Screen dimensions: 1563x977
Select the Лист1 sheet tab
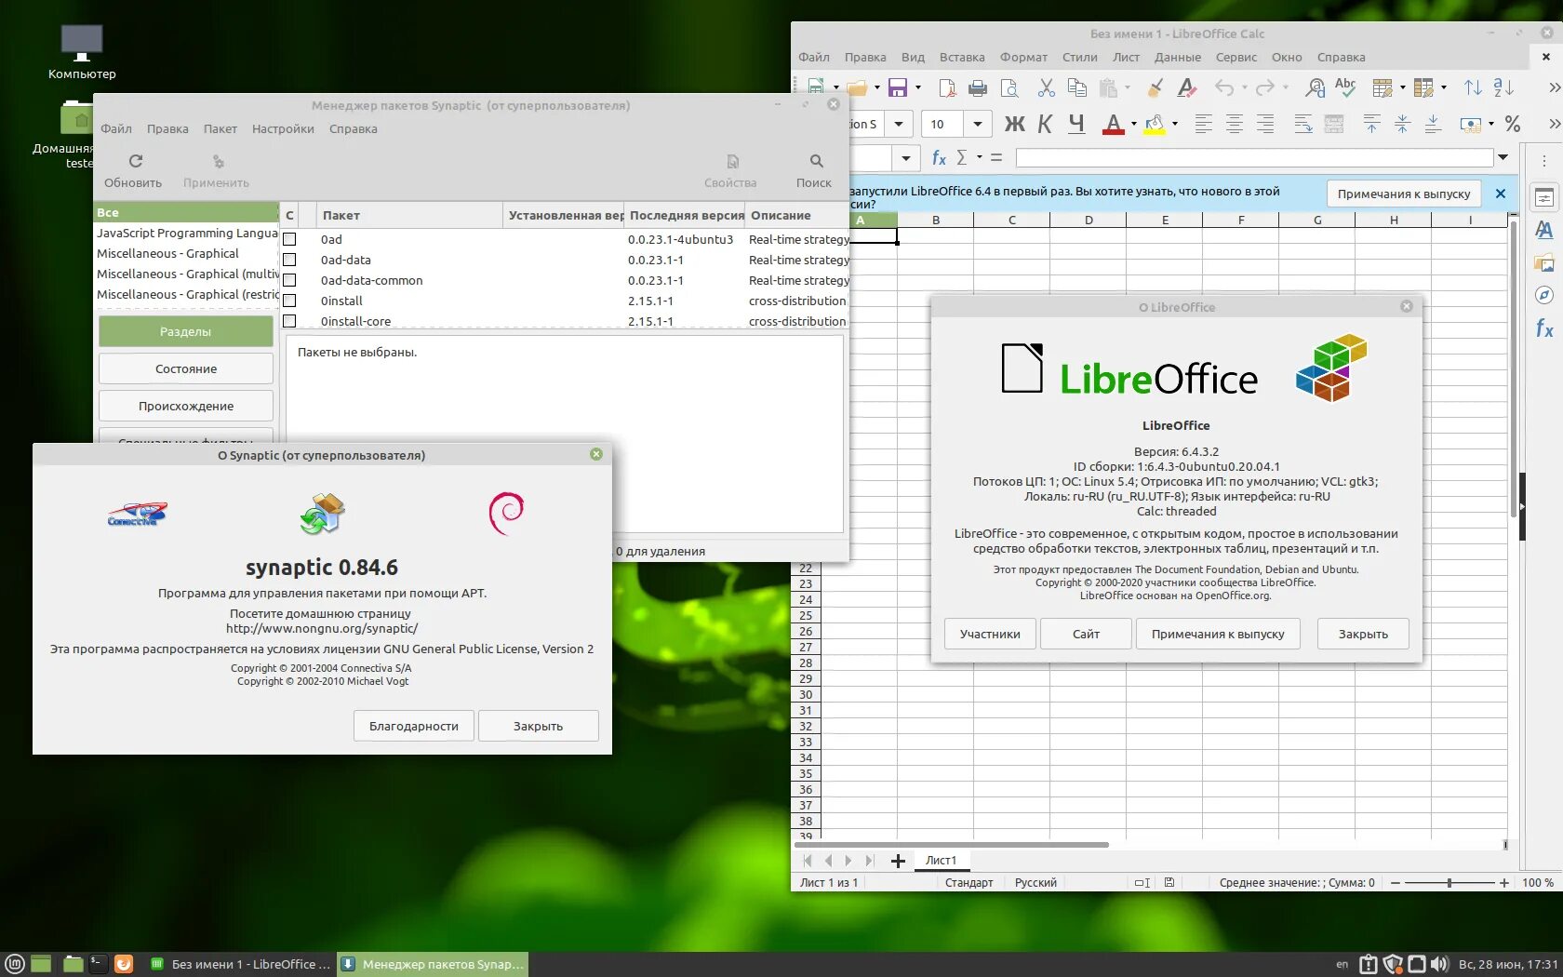point(941,861)
